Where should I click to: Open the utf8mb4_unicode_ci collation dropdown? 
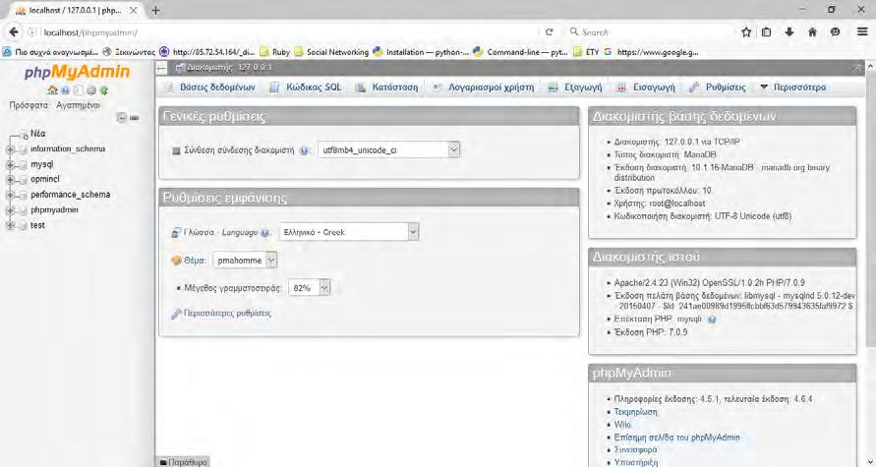[388, 149]
